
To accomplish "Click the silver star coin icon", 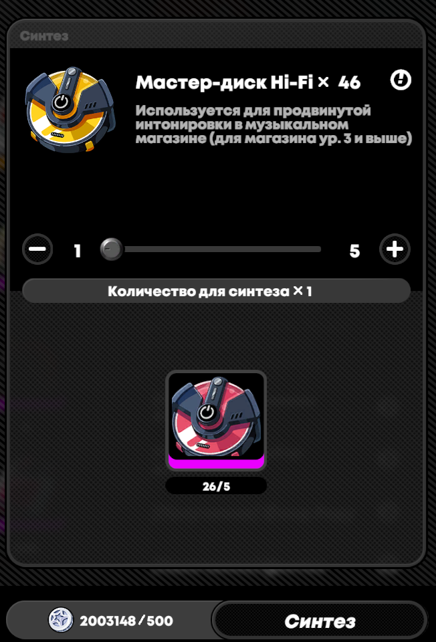I will click(x=61, y=619).
